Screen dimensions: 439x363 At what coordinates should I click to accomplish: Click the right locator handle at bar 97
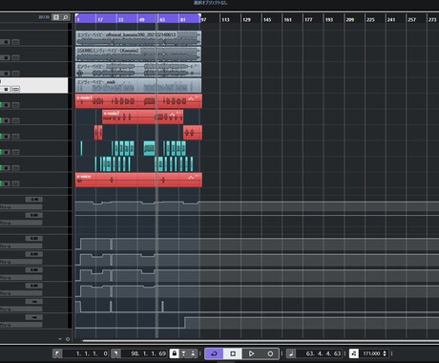(x=199, y=15)
